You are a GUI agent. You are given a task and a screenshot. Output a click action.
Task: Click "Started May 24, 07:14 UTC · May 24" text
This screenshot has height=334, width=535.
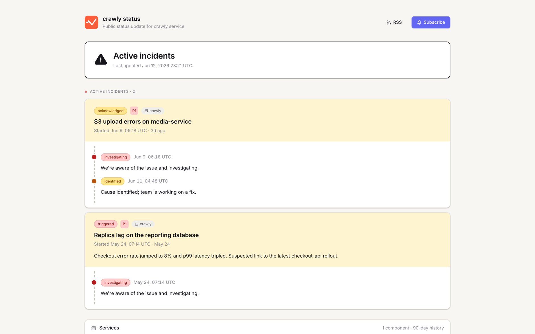pos(132,244)
